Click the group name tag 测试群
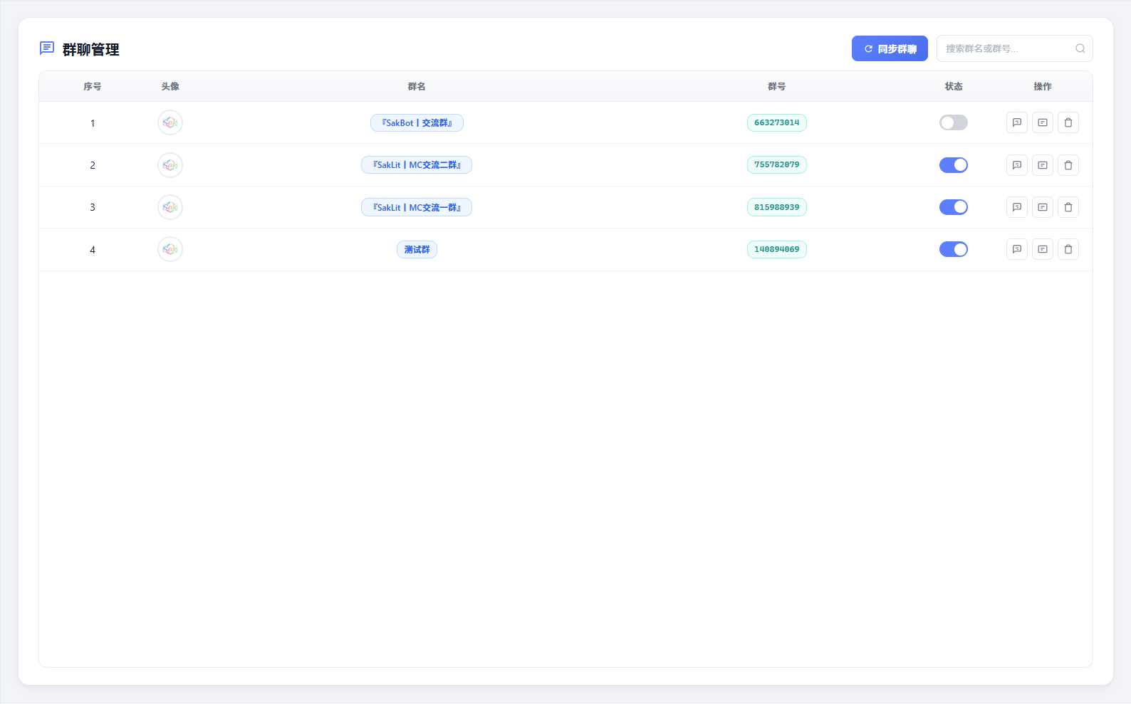 pos(417,249)
